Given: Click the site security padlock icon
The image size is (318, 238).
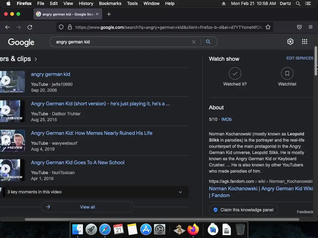Looking at the screenshot, I should 70,27.
